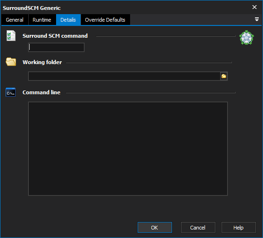263x238 pixels.
Task: Confirm with the OK button
Action: coord(155,228)
